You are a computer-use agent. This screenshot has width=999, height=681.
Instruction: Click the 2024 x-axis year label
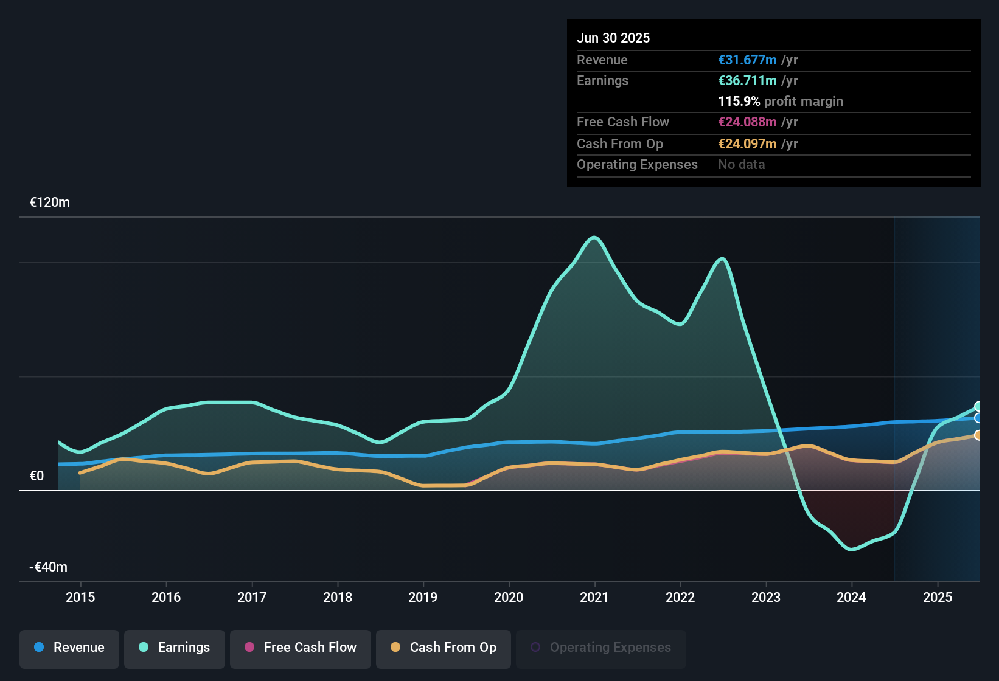tap(851, 598)
